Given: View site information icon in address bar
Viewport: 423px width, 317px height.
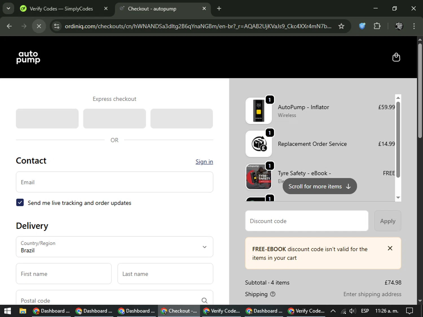Looking at the screenshot, I should coord(57,26).
